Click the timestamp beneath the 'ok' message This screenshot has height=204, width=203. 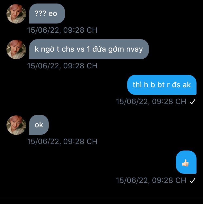[62, 141]
